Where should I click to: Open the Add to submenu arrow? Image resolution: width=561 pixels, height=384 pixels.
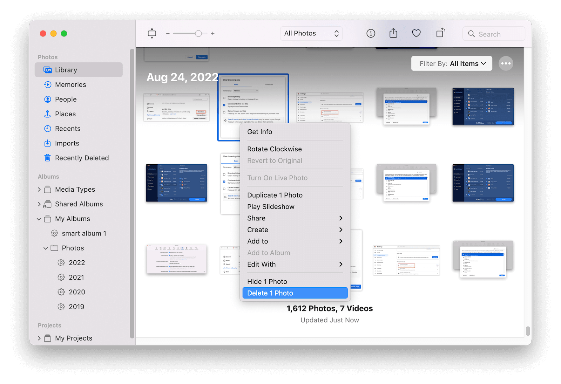click(340, 241)
